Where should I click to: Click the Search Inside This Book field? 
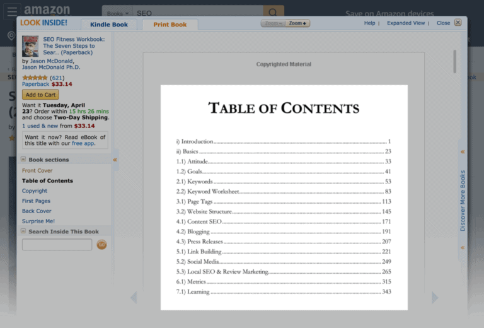click(57, 245)
